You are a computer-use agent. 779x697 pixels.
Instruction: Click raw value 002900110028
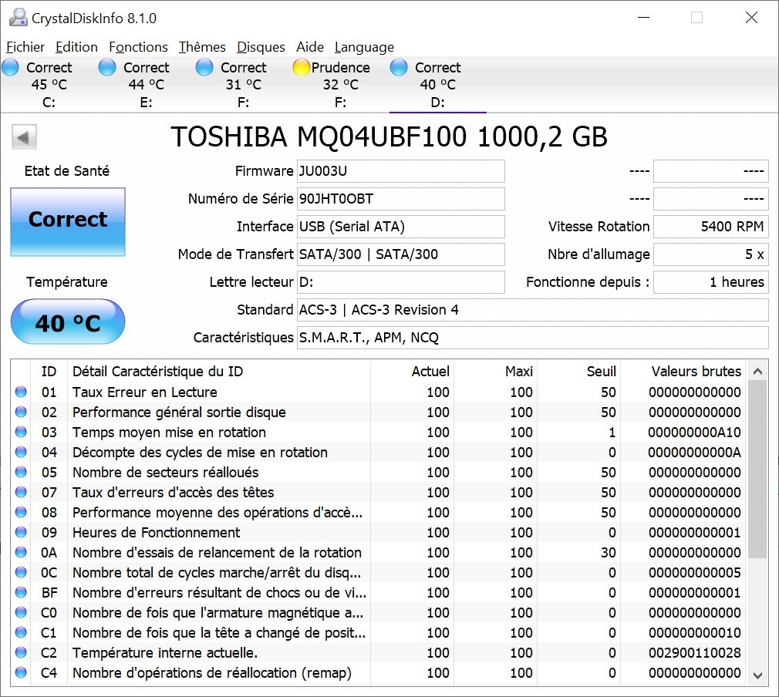coord(694,653)
